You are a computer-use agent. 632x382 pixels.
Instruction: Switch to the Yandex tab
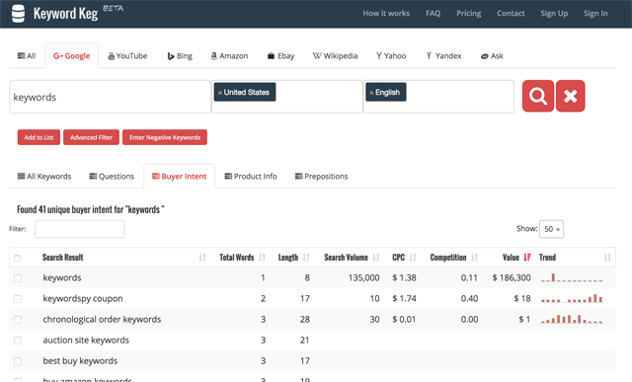pyautogui.click(x=443, y=56)
